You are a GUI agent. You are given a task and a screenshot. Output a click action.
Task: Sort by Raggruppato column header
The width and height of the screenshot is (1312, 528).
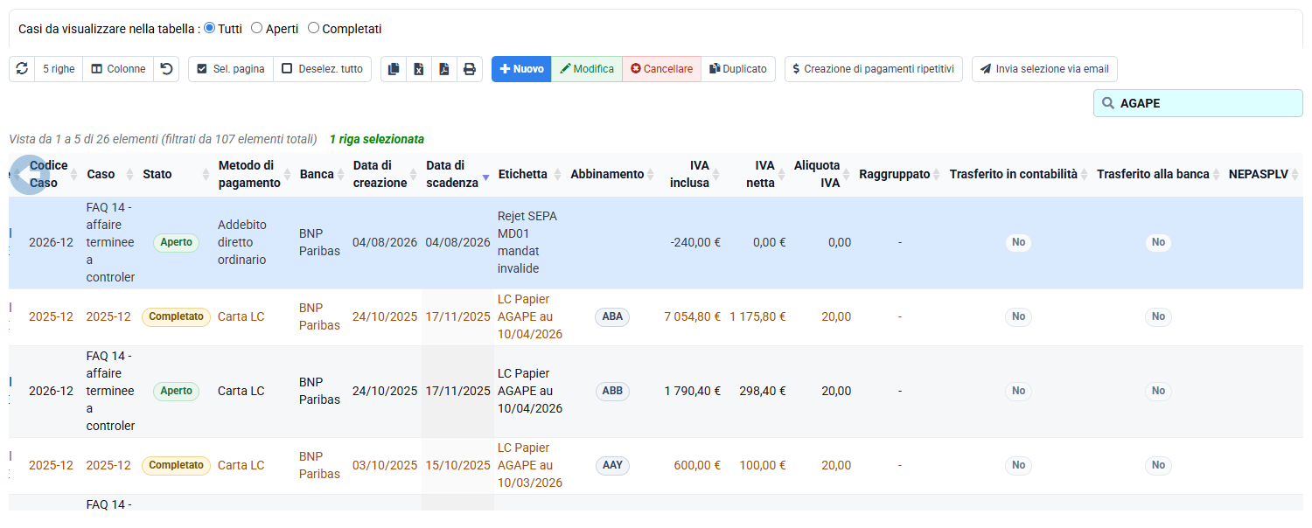point(900,174)
